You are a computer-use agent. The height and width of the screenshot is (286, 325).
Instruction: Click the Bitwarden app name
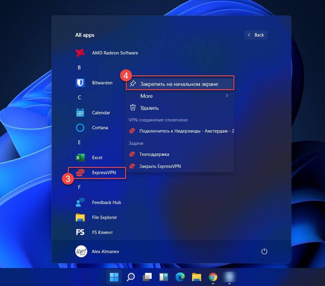click(102, 83)
